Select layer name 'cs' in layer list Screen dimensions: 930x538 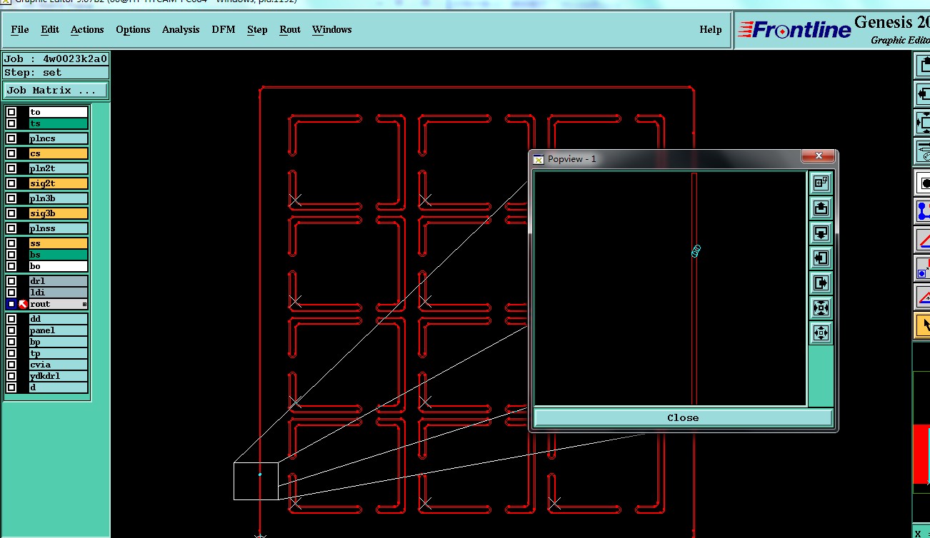pyautogui.click(x=58, y=153)
